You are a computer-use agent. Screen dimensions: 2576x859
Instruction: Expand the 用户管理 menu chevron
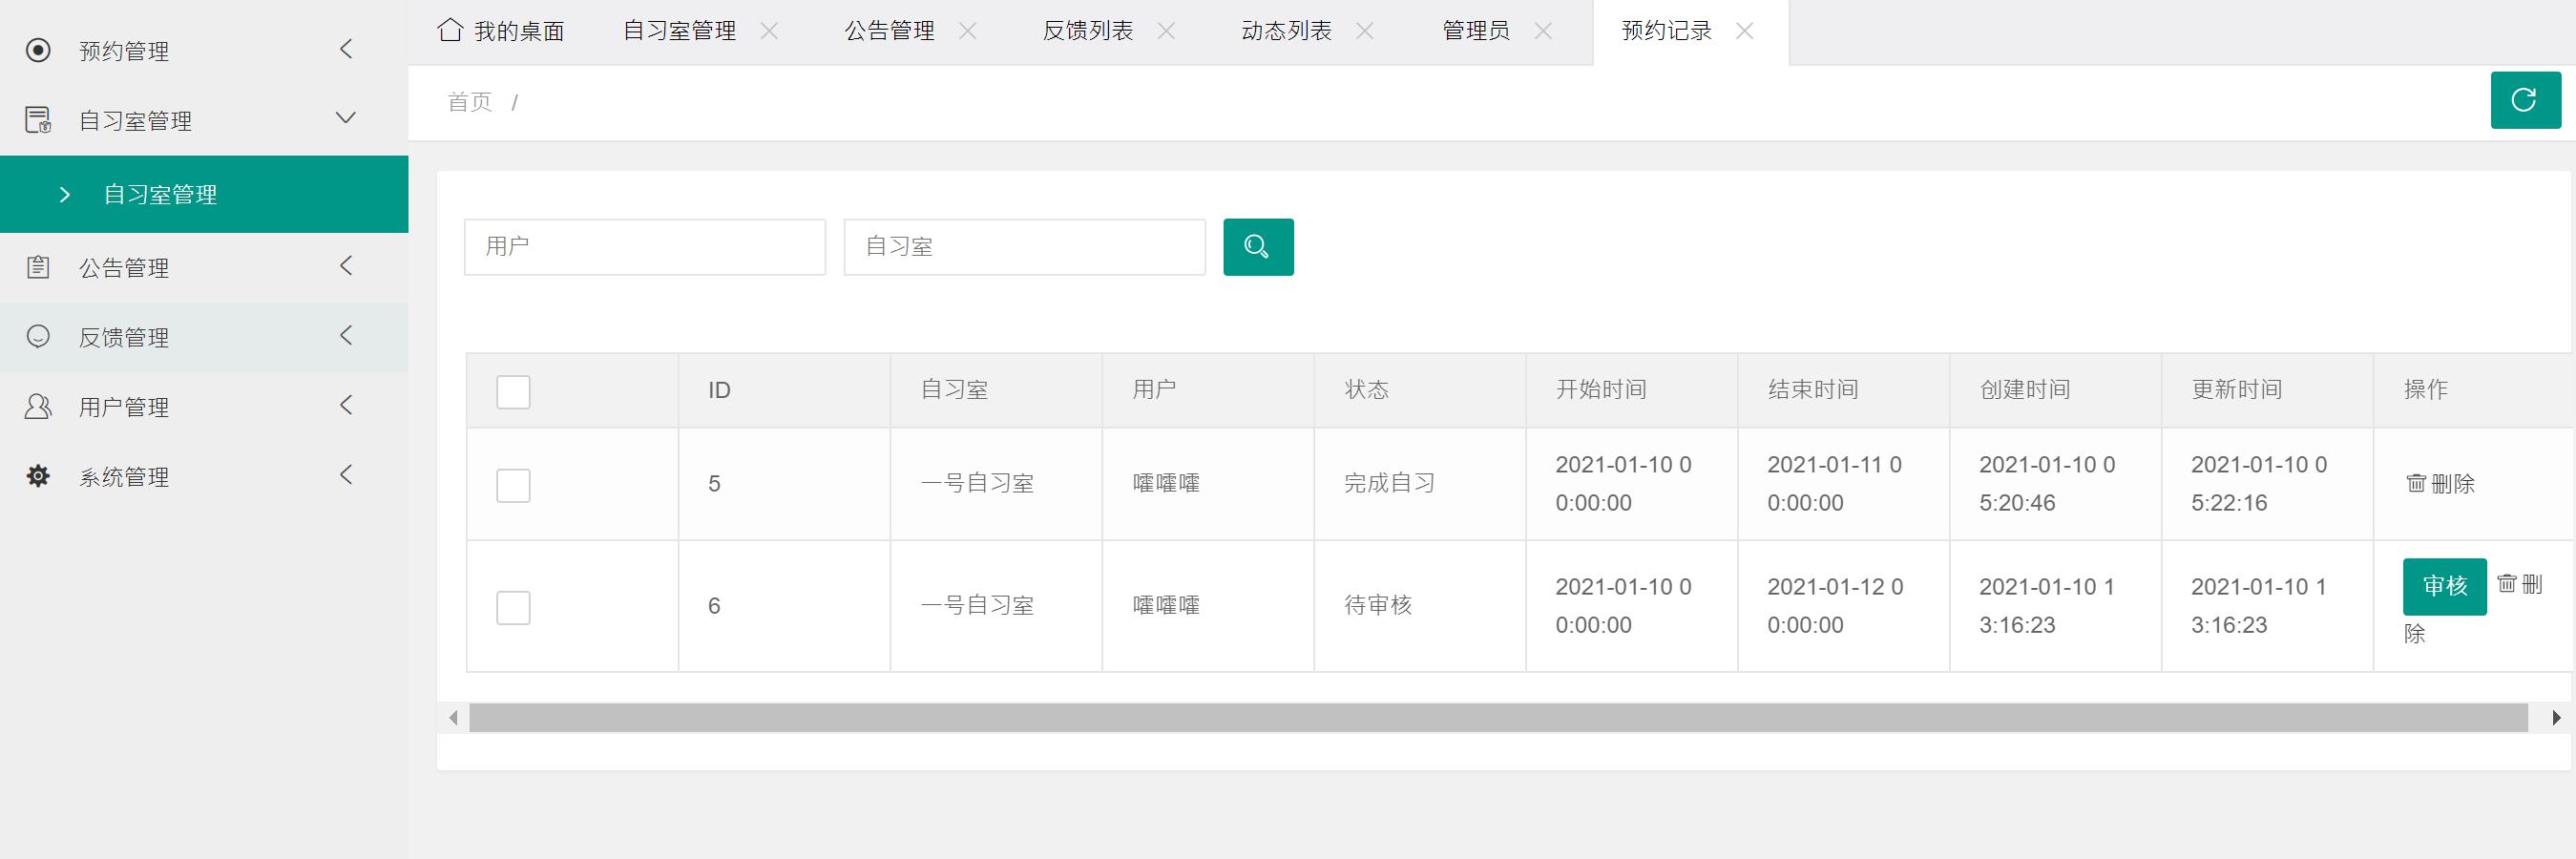coord(346,405)
